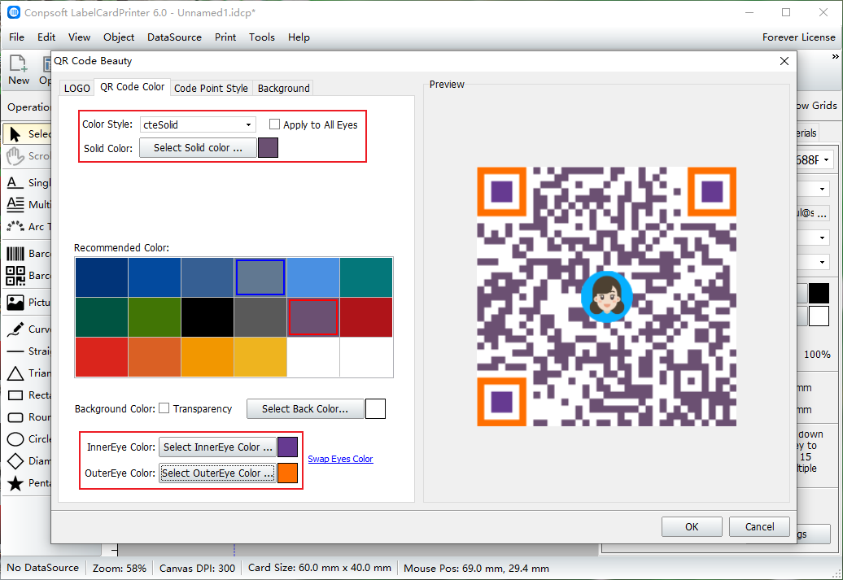Select the QR Barcode tool

coord(27,275)
